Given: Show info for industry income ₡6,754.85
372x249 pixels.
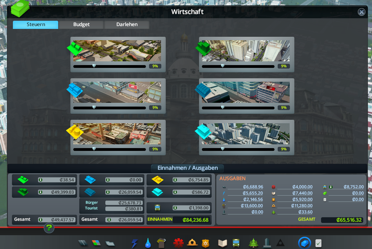Looking at the screenshot, I should pos(175,180).
